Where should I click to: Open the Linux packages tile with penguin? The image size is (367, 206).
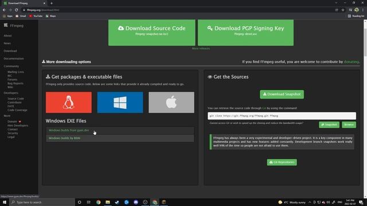(69, 102)
